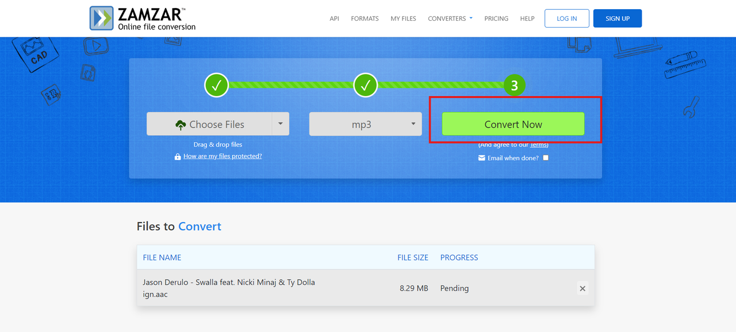The image size is (736, 332).
Task: Click the step 3 circle
Action: click(x=515, y=86)
